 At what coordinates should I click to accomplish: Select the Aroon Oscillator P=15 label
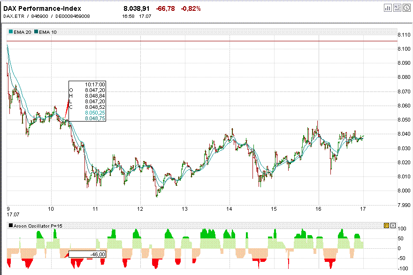tap(38, 226)
